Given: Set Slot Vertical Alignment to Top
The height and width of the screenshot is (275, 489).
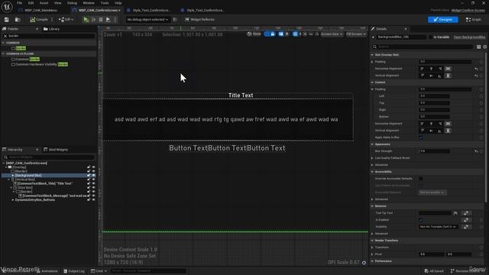Looking at the screenshot, I should click(423, 76).
